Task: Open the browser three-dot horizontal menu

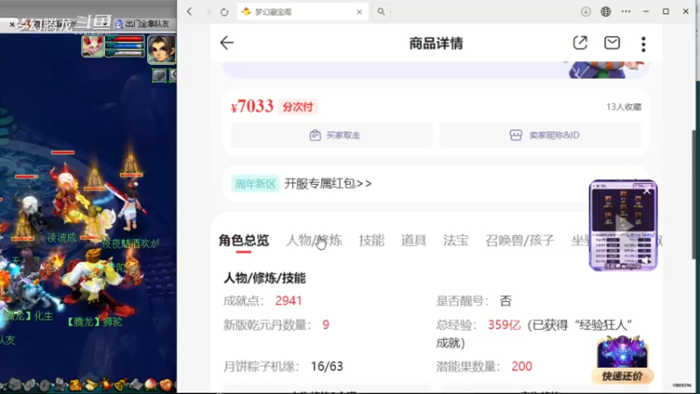Action: (x=626, y=11)
